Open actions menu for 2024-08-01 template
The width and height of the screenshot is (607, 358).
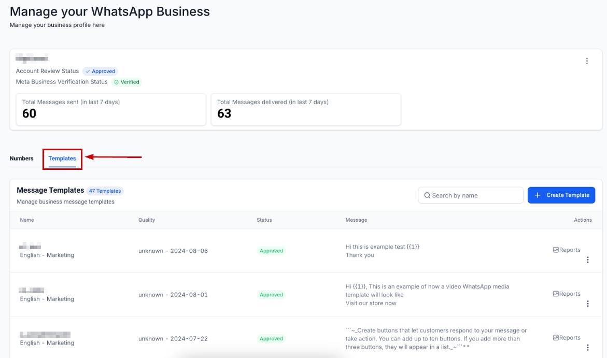click(587, 304)
